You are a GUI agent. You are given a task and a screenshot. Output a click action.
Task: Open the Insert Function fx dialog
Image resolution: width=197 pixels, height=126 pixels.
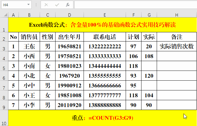[x=68, y=5]
